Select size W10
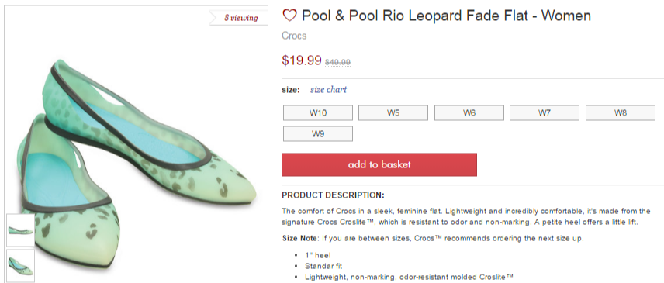 (x=317, y=113)
